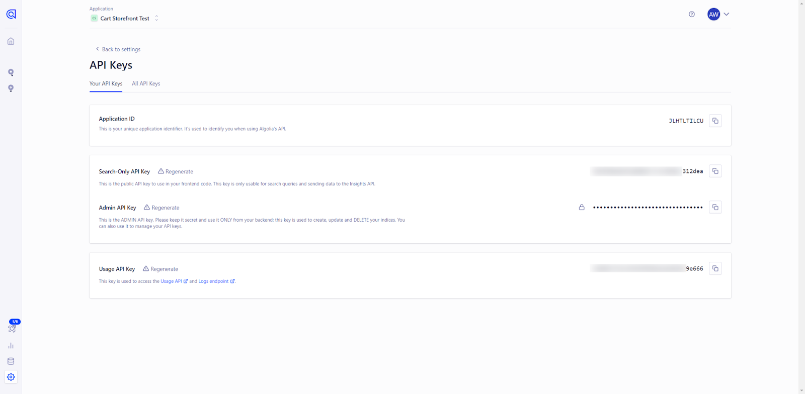
Task: Copy the Application ID JLHTLTILCU
Action: (715, 121)
